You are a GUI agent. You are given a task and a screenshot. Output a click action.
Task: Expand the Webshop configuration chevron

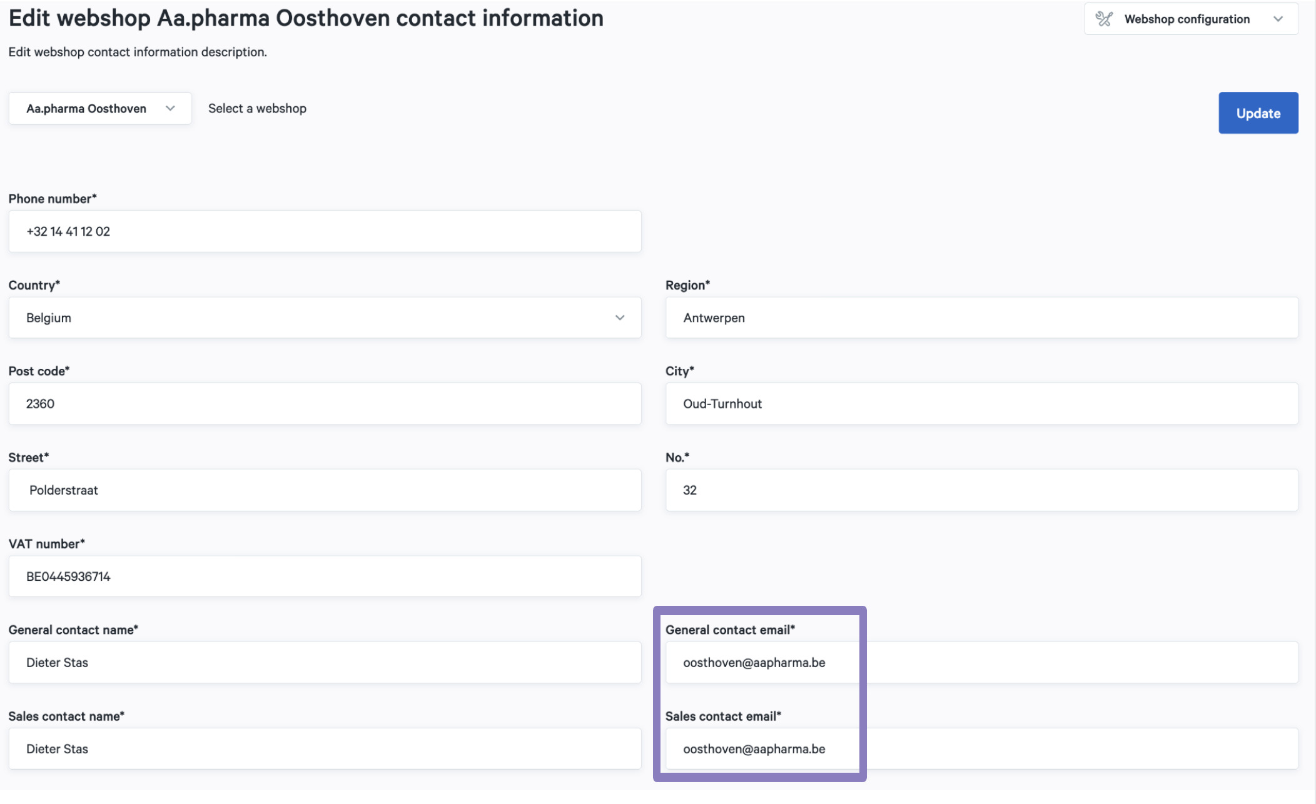click(x=1278, y=19)
